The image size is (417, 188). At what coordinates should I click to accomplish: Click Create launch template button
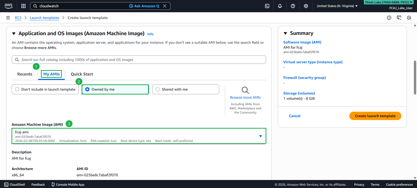pyautogui.click(x=375, y=116)
